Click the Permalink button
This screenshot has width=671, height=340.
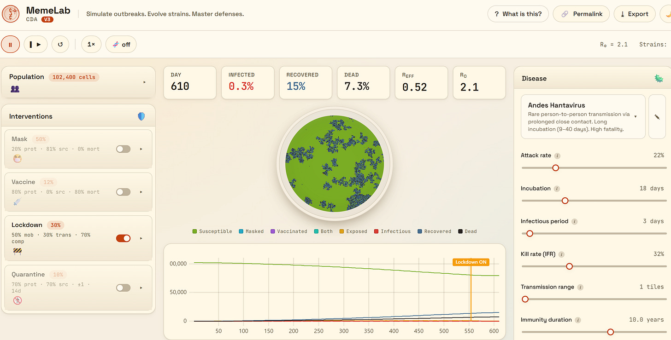click(581, 14)
